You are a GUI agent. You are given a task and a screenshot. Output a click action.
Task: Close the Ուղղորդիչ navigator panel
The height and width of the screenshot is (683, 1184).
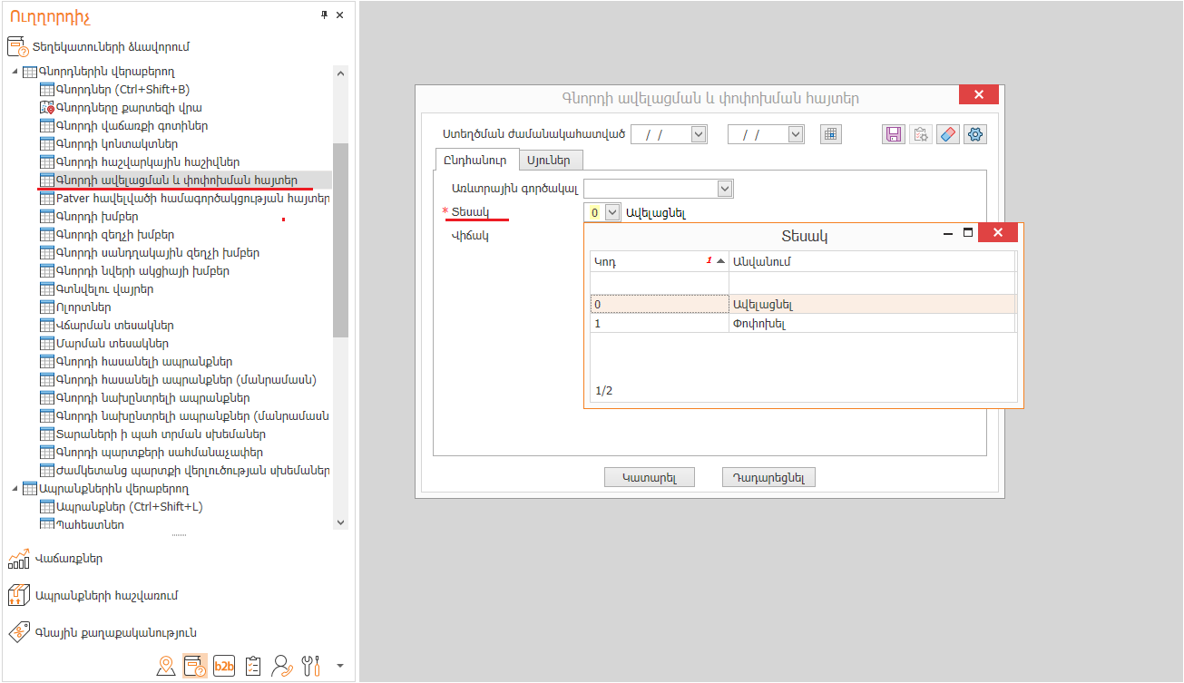coord(340,15)
